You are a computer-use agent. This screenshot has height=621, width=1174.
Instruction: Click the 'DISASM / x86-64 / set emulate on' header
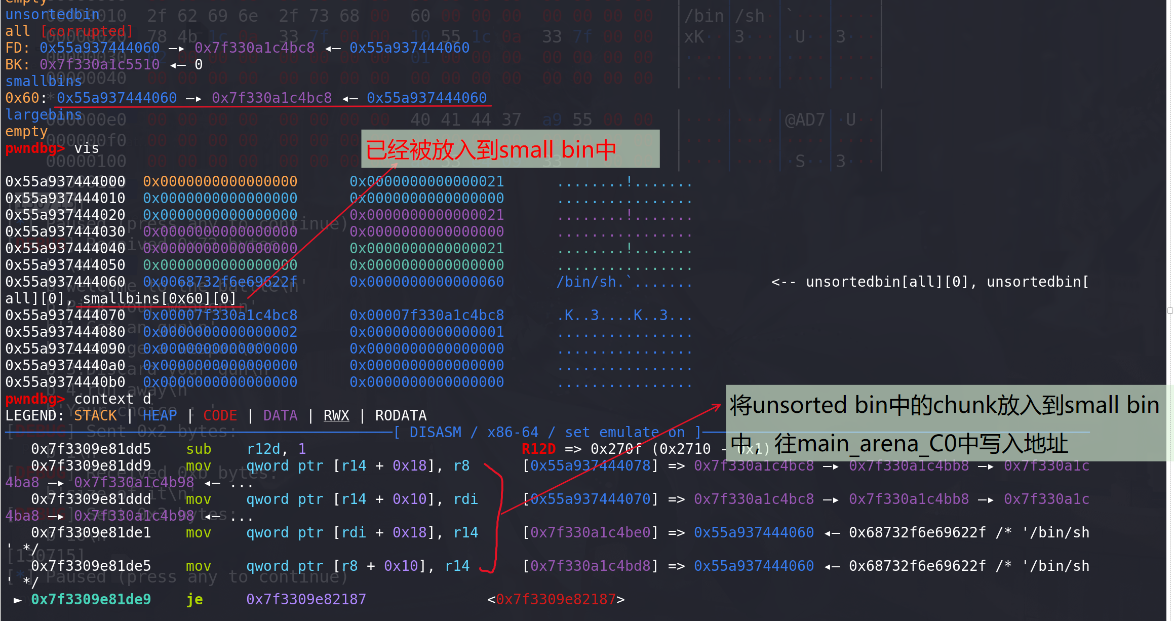pos(547,432)
